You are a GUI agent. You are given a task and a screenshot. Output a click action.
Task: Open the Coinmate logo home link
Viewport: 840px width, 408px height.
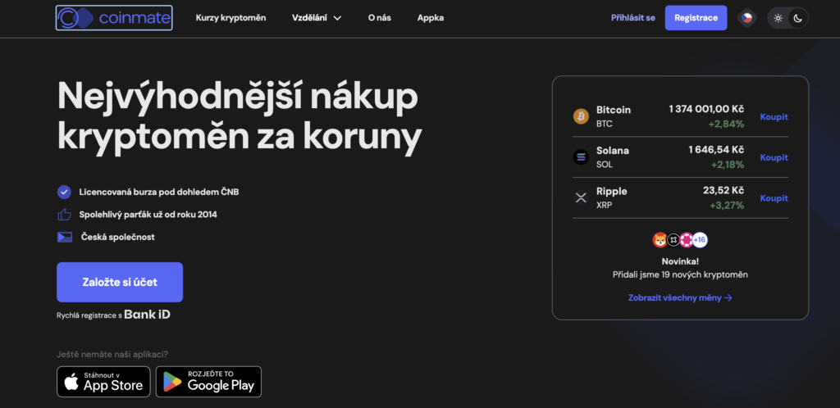coord(114,18)
